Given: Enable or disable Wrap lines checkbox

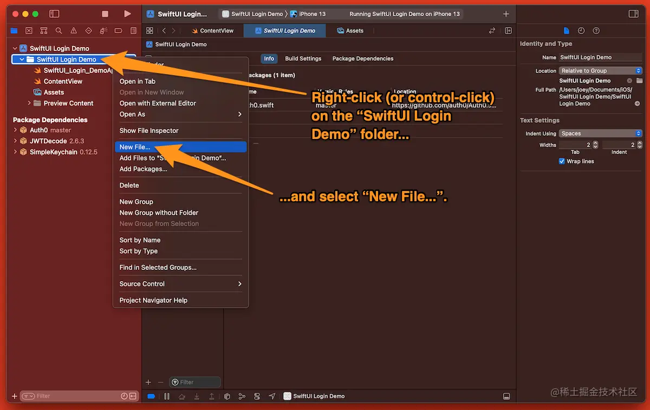Looking at the screenshot, I should click(x=562, y=161).
